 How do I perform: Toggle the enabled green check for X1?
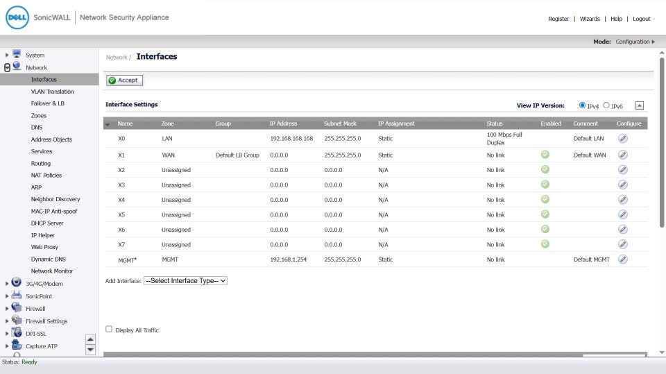545,155
